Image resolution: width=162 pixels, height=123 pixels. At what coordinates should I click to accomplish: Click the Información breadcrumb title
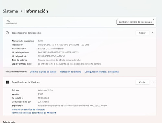tap(36, 11)
